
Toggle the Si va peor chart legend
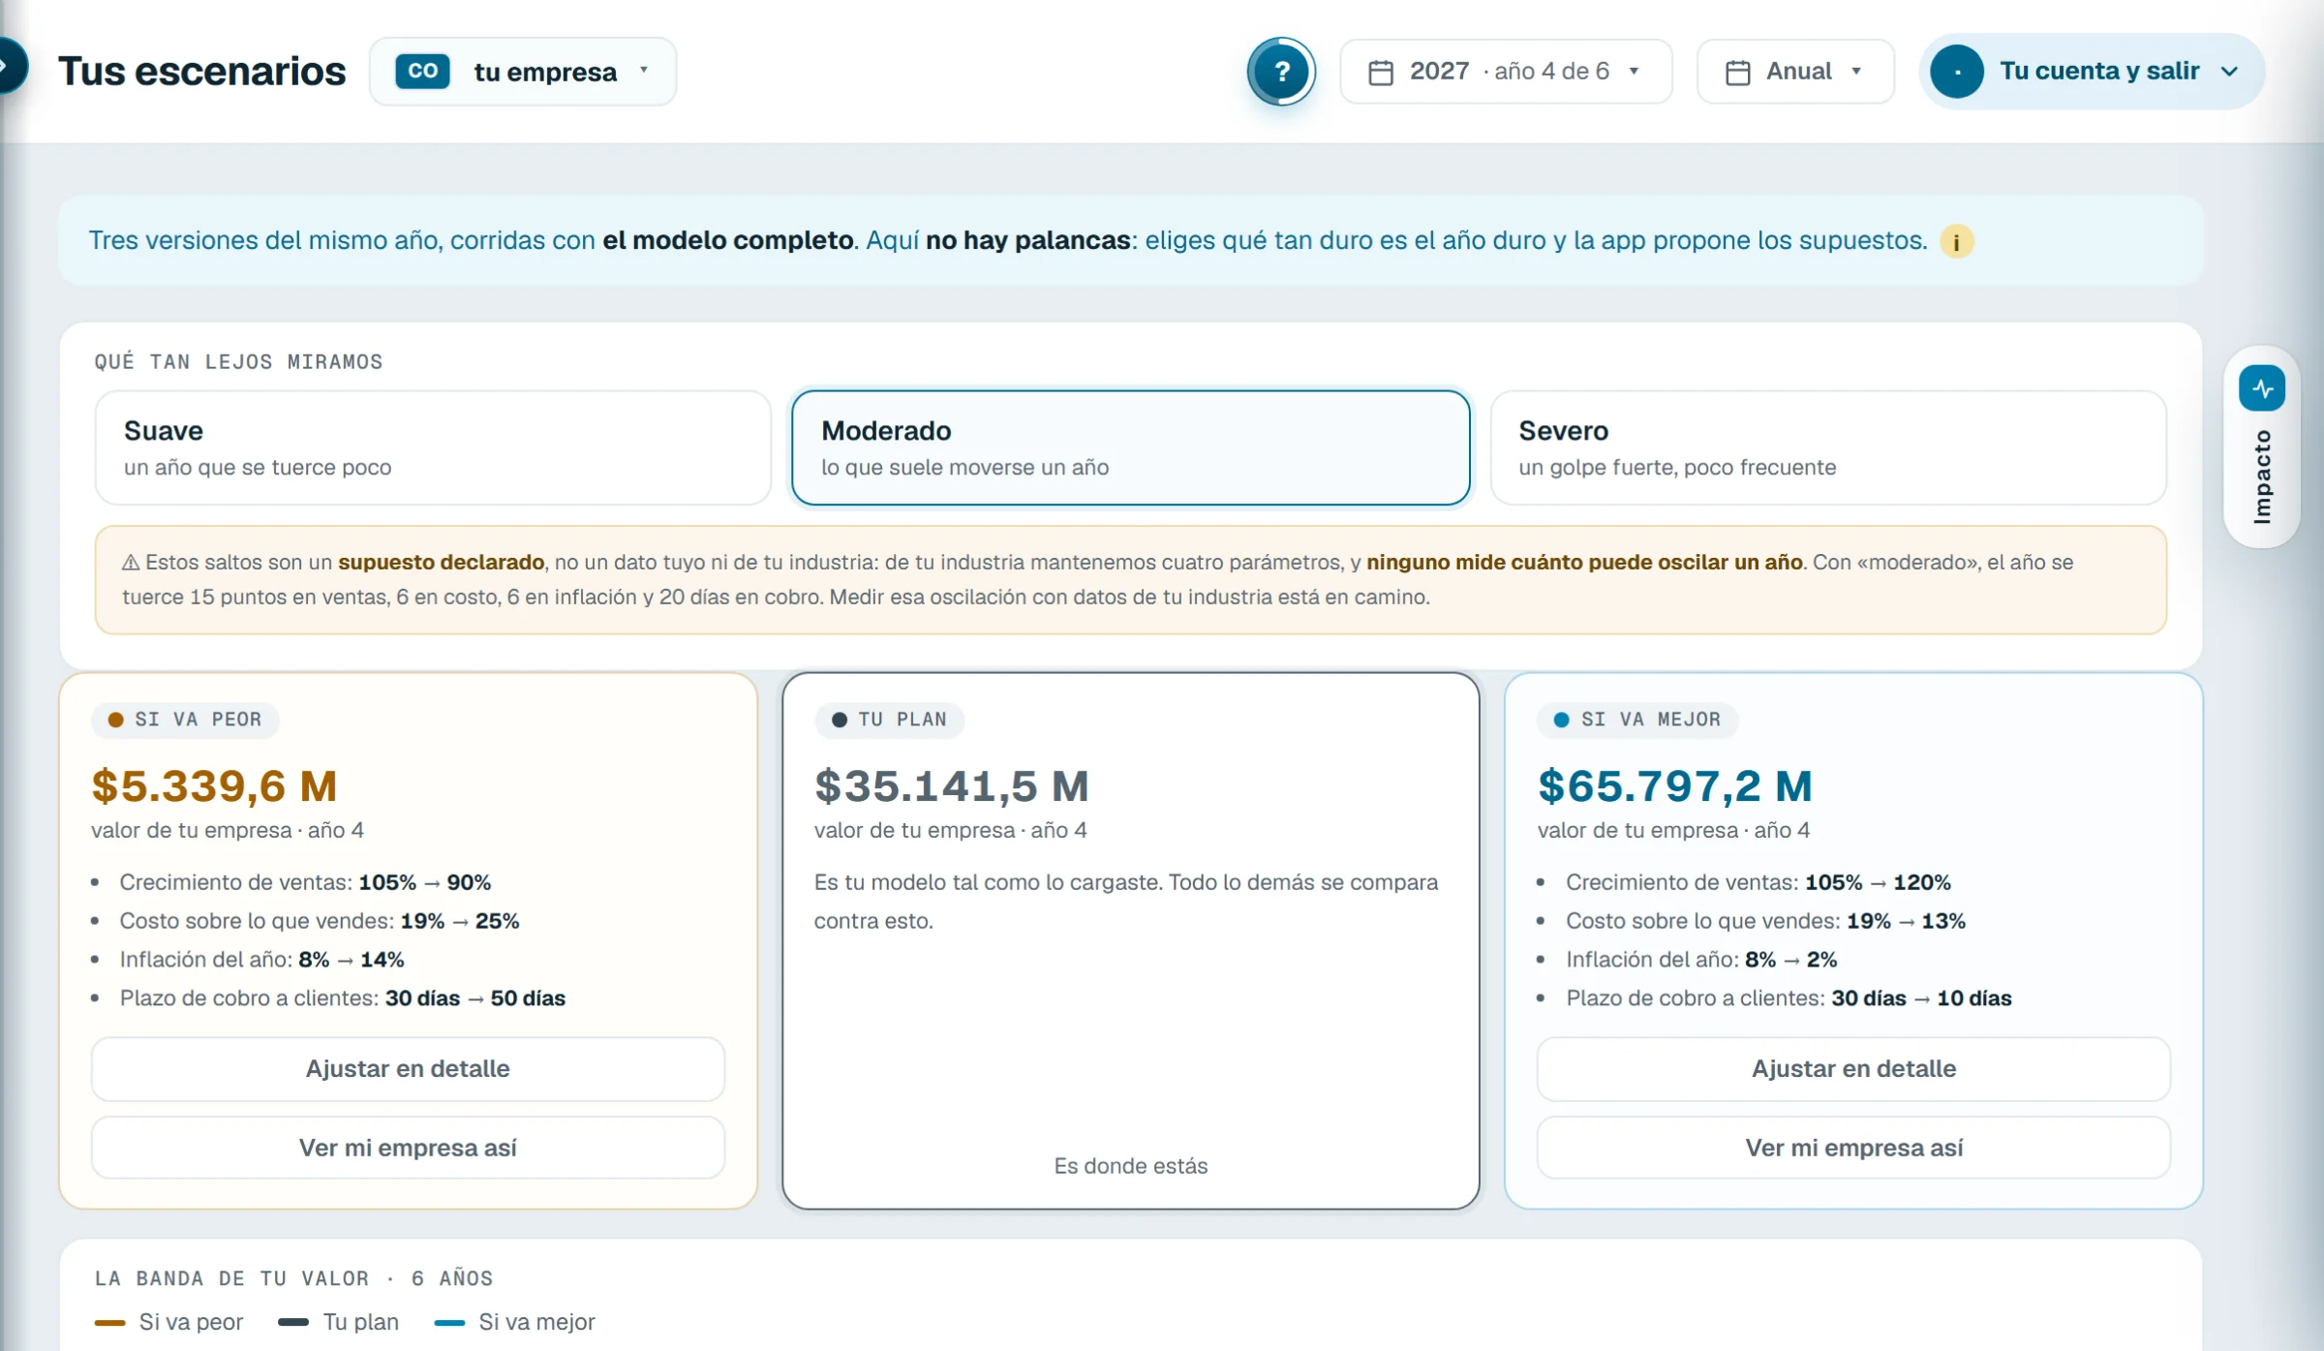[x=168, y=1322]
